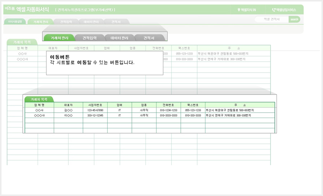Click the 견적서누적관리프로그램(부가세 선택) title text
The width and height of the screenshot is (323, 196).
pyautogui.click(x=85, y=10)
